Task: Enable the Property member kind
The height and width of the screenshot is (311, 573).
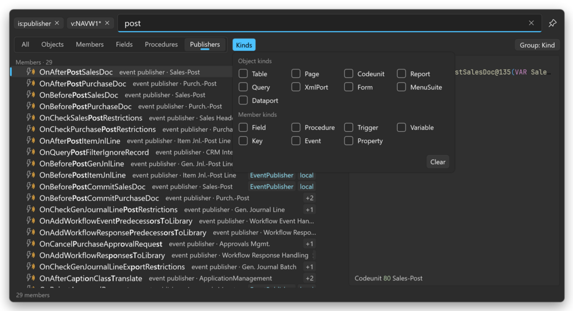Action: pos(349,141)
